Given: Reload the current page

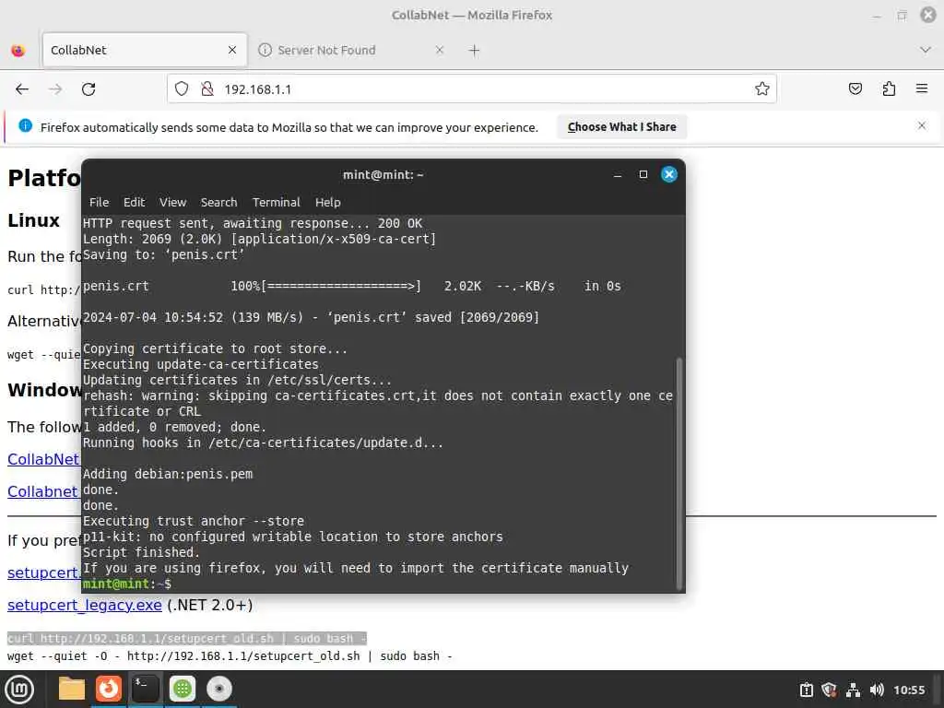Looking at the screenshot, I should pos(88,89).
